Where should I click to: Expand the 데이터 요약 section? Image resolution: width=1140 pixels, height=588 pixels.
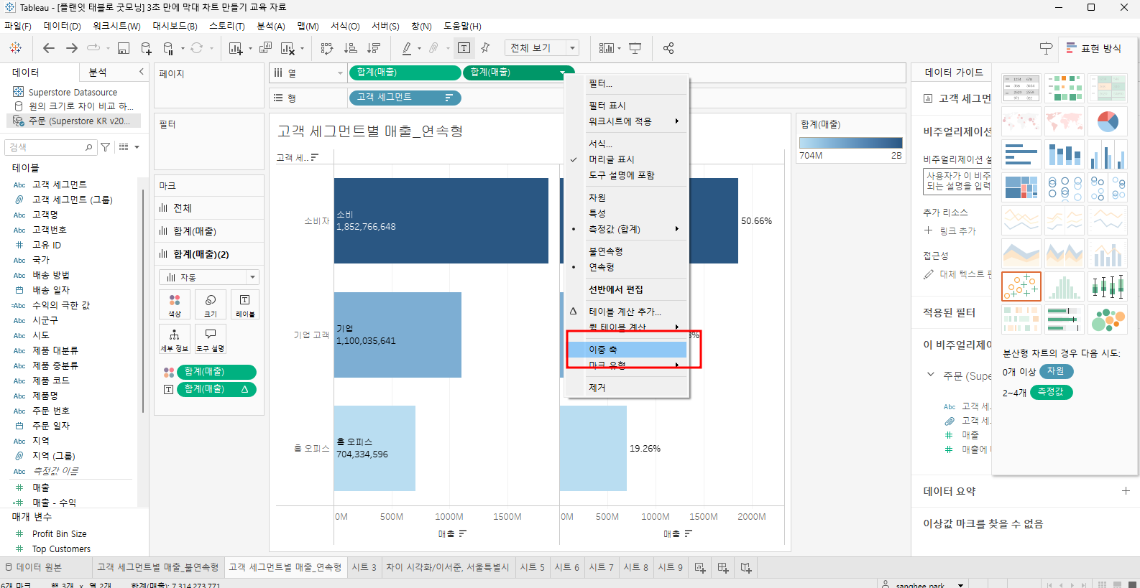point(1126,491)
